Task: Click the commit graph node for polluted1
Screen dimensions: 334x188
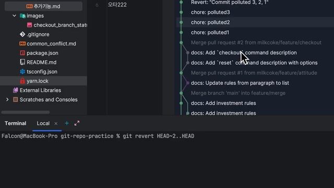Action: [181, 32]
